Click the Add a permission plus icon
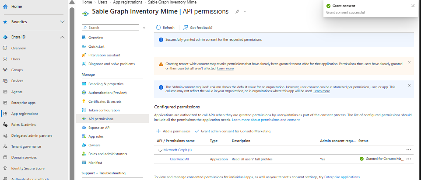This screenshot has width=421, height=180. coord(158,131)
